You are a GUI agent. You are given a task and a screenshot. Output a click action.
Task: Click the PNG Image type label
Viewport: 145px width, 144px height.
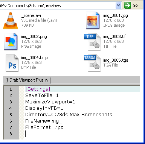coord(31,46)
